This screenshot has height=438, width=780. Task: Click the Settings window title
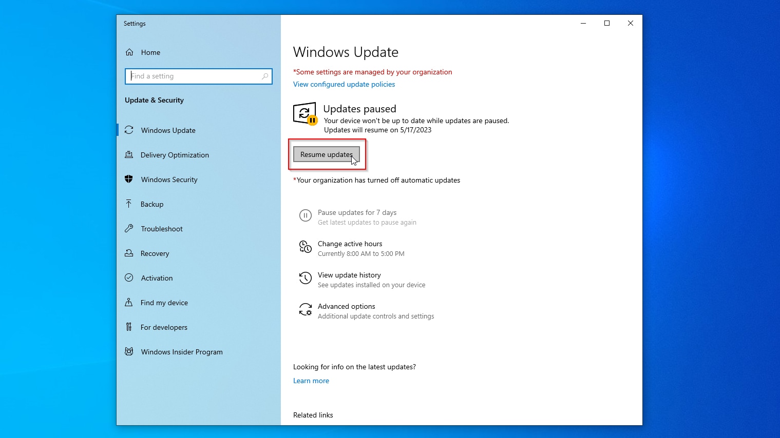click(135, 24)
